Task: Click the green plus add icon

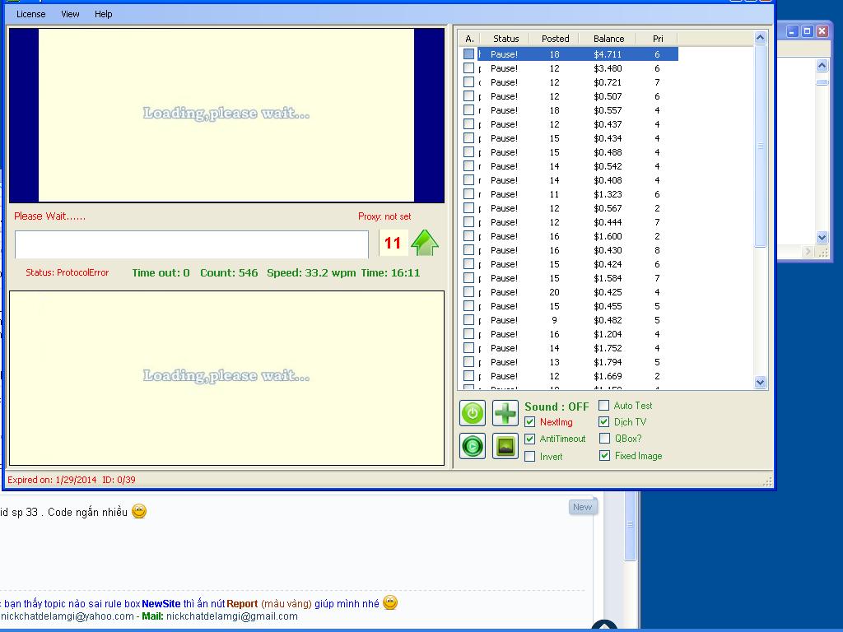Action: tap(505, 413)
